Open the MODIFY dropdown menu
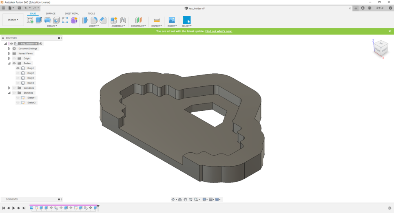394x213 pixels. 94,26
